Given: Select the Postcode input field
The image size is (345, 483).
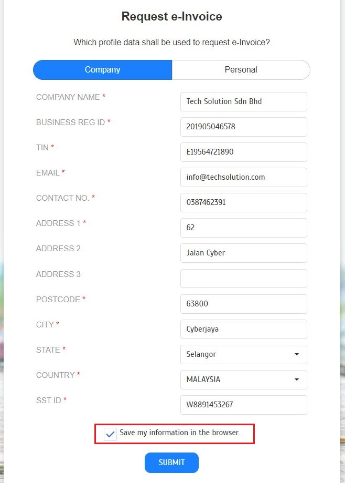Looking at the screenshot, I should [243, 304].
